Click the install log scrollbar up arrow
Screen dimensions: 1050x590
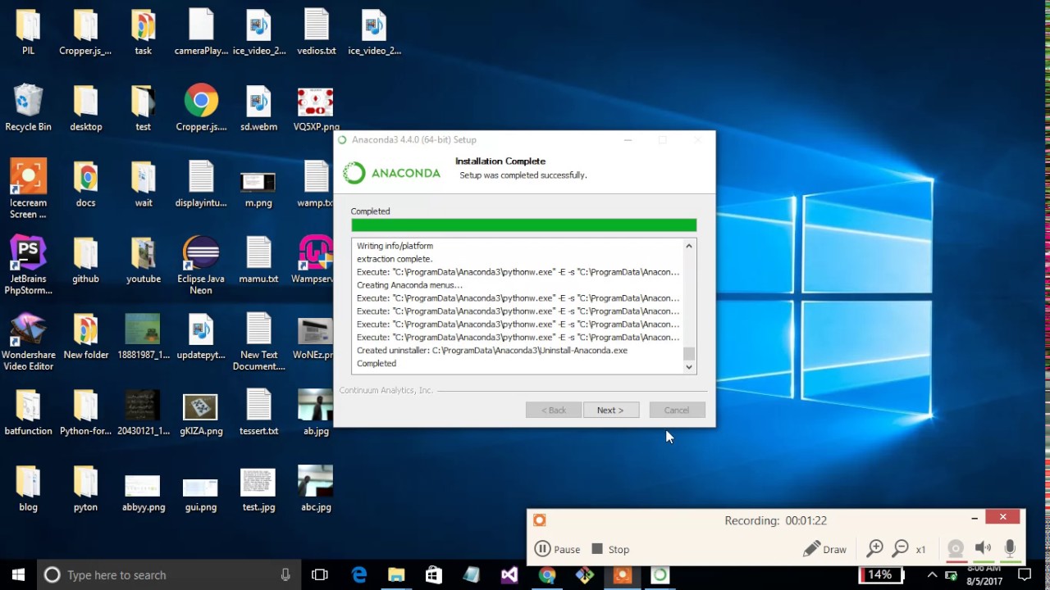tap(689, 246)
